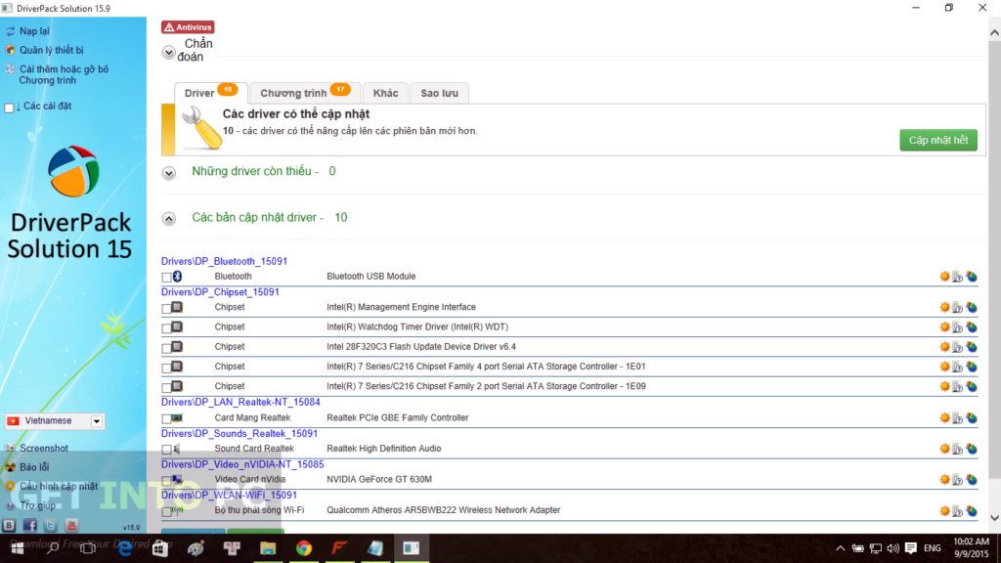Open device info icon for 2 port Serial ATA row
Screen dimensions: 1001x563
(x=958, y=386)
